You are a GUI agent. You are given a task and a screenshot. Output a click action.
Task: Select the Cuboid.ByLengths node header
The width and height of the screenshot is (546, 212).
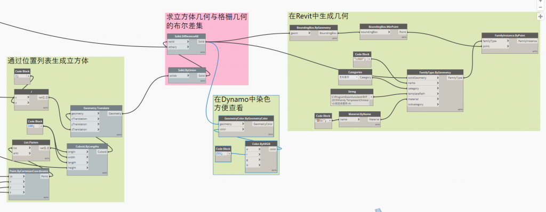click(87, 146)
